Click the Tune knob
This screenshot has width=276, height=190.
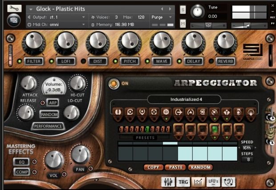coord(198,12)
